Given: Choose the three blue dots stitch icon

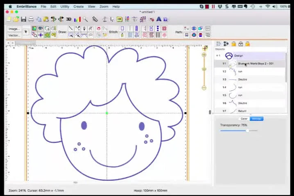Looking at the screenshot, I should [158, 29].
